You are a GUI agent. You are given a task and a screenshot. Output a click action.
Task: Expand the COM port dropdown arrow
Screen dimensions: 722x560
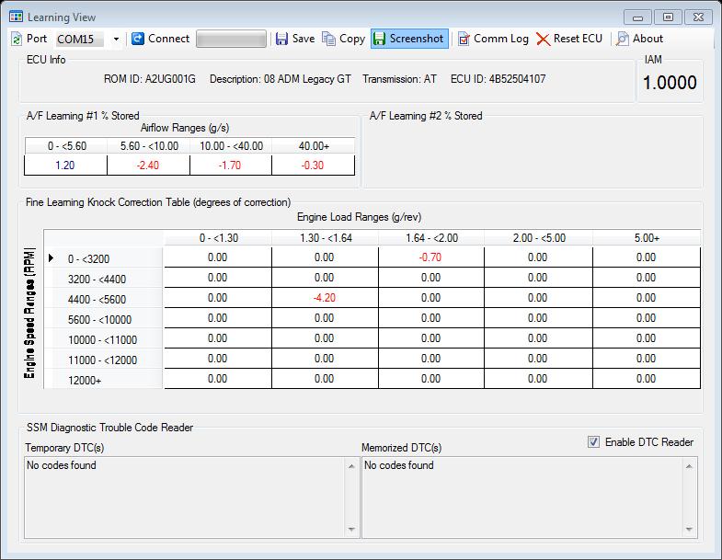[116, 40]
